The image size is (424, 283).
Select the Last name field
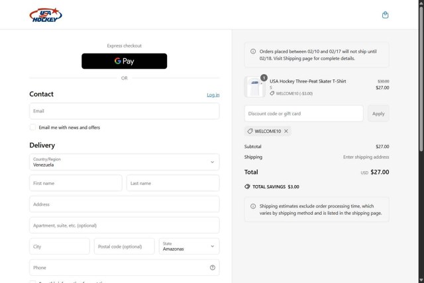coord(173,183)
